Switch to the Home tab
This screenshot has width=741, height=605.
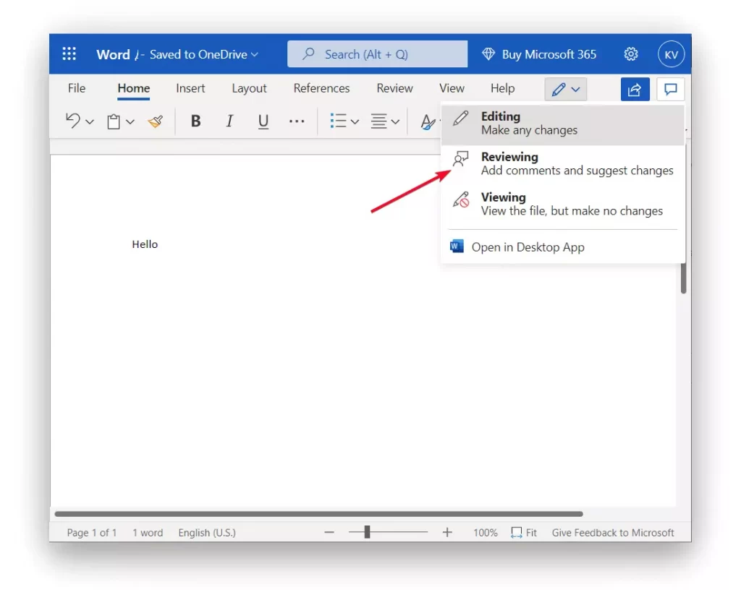(134, 88)
